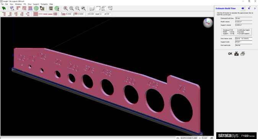
Task: Jump to bottom layer using arrow-at-bottom icon
Action: (x=10, y=14)
